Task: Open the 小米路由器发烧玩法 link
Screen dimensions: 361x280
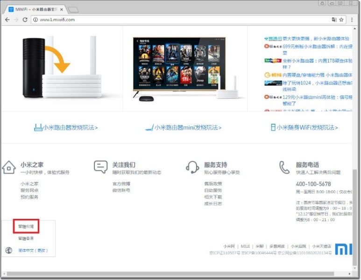Action: [x=66, y=127]
